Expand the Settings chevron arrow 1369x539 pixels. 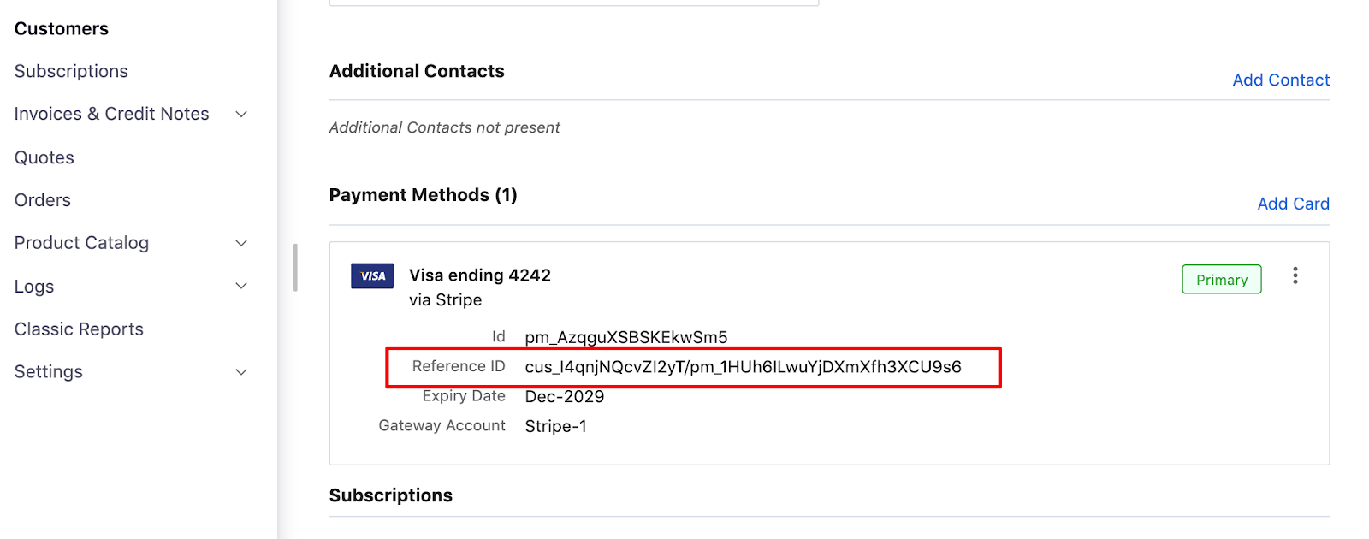241,372
